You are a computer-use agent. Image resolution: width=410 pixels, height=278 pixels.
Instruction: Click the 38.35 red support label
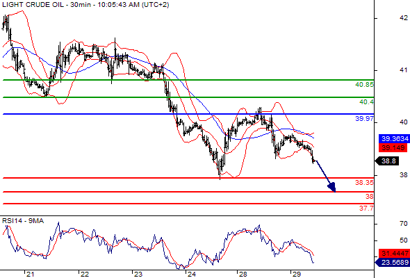(x=364, y=183)
